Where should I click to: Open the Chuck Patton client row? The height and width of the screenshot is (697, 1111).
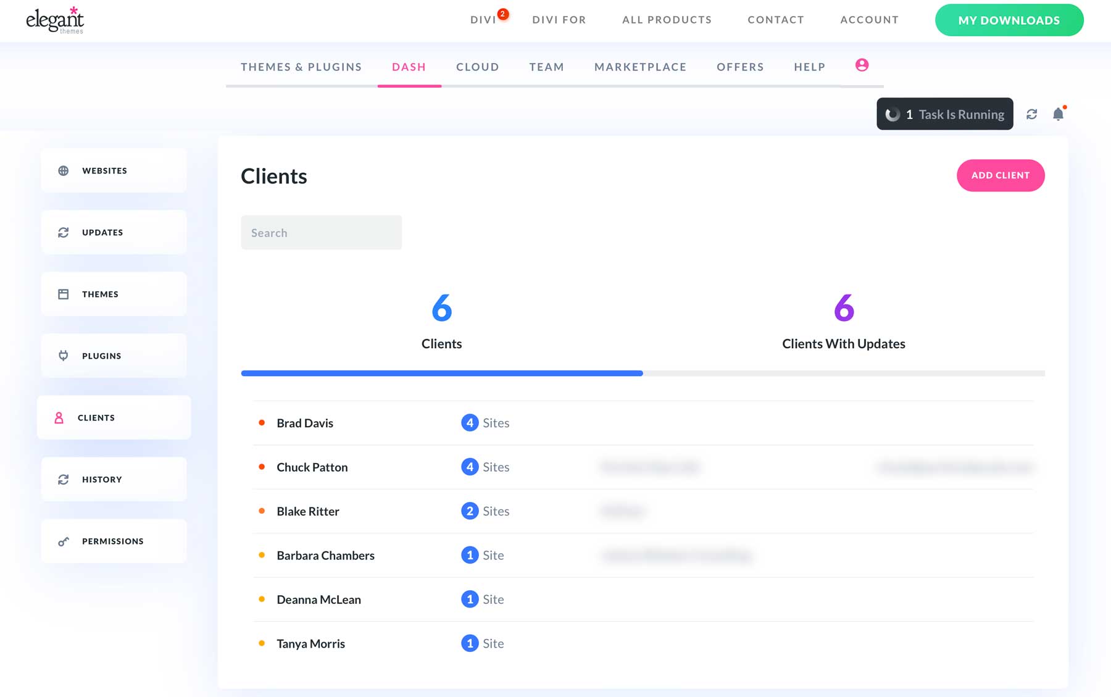[x=643, y=467]
